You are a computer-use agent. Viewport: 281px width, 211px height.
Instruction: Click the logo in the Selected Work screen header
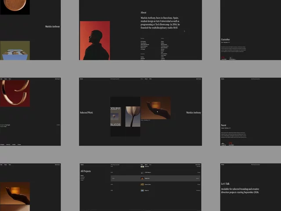pyautogui.click(x=81, y=79)
